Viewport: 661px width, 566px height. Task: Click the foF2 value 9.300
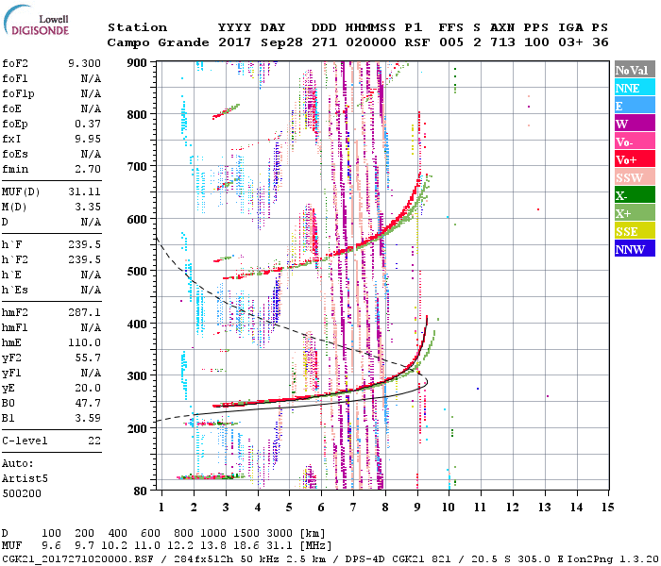pos(85,61)
